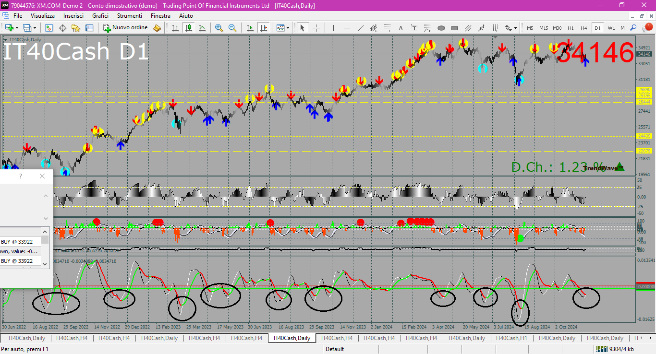Toggle chart auto scroll

(x=250, y=28)
